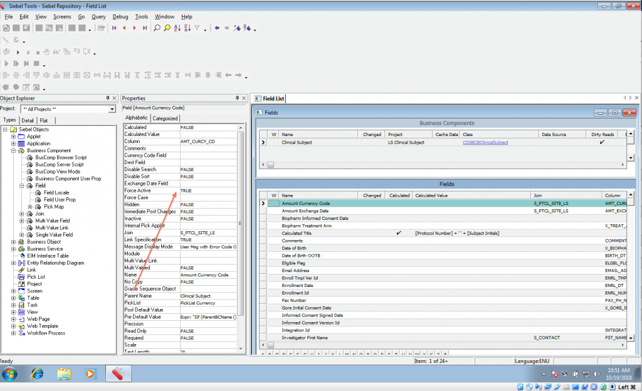Screen dimensions: 642x391
Task: Select the next record arrow icon
Action: (135, 28)
